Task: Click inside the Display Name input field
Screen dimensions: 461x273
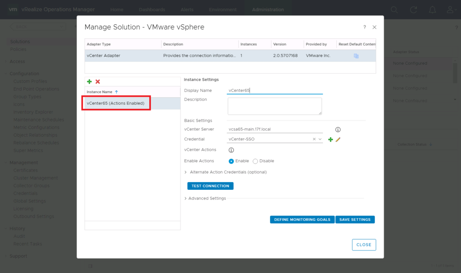Action: pos(275,90)
